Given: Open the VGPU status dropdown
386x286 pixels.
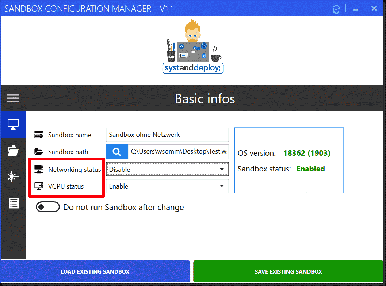Looking at the screenshot, I should tap(222, 186).
